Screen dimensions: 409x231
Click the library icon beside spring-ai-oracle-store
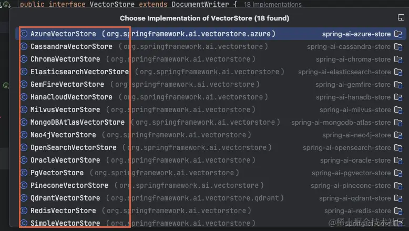point(398,160)
